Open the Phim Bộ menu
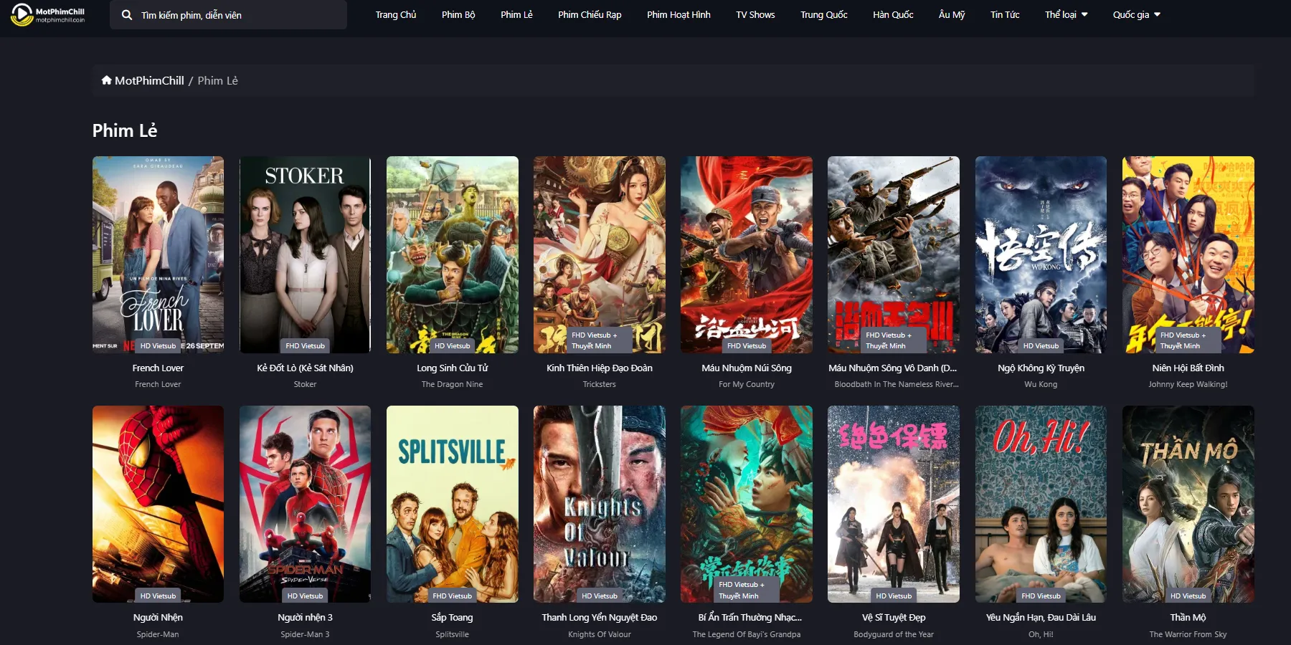The height and width of the screenshot is (645, 1291). pos(458,14)
